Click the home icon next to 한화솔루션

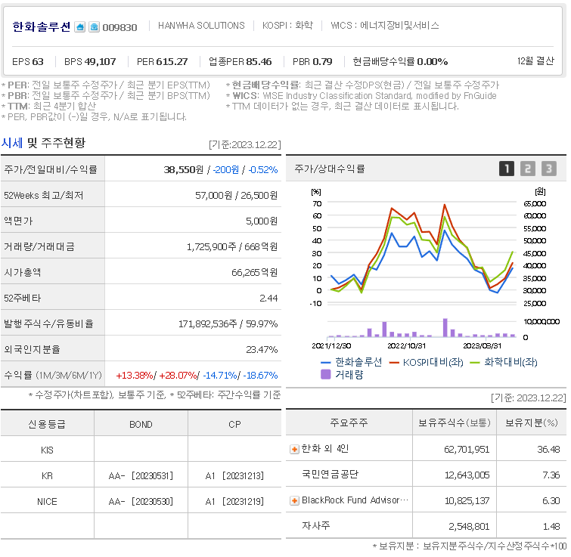[79, 27]
